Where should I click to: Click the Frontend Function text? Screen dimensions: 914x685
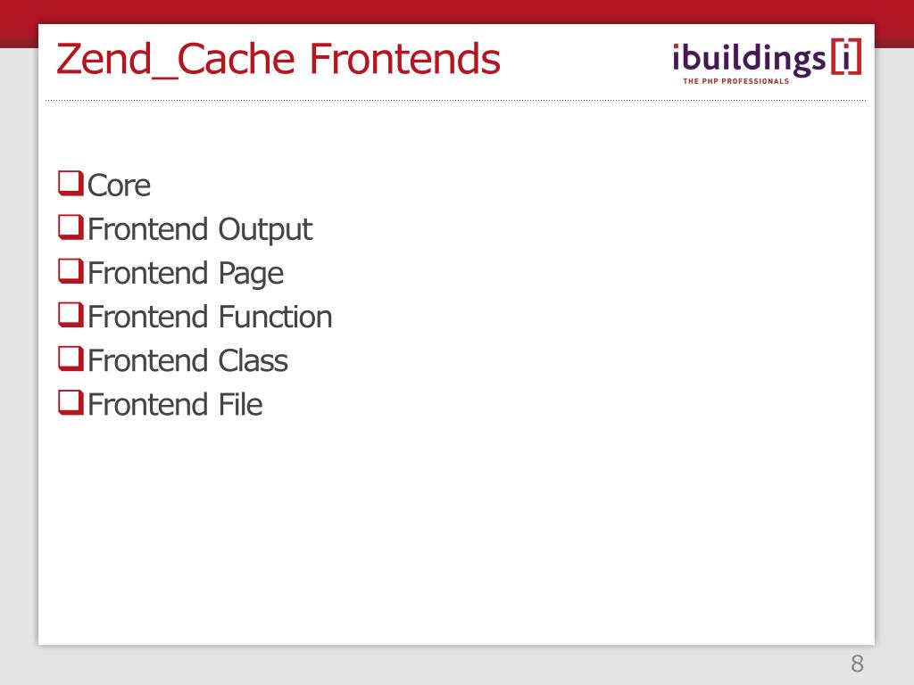tap(210, 317)
